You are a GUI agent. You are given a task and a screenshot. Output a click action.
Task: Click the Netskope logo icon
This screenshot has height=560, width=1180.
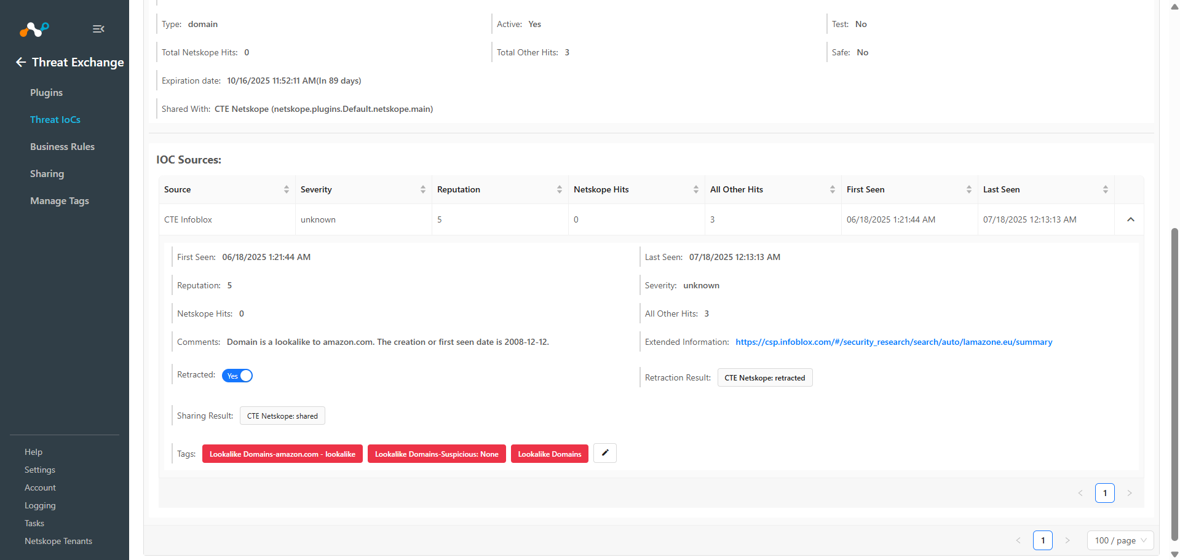[34, 29]
